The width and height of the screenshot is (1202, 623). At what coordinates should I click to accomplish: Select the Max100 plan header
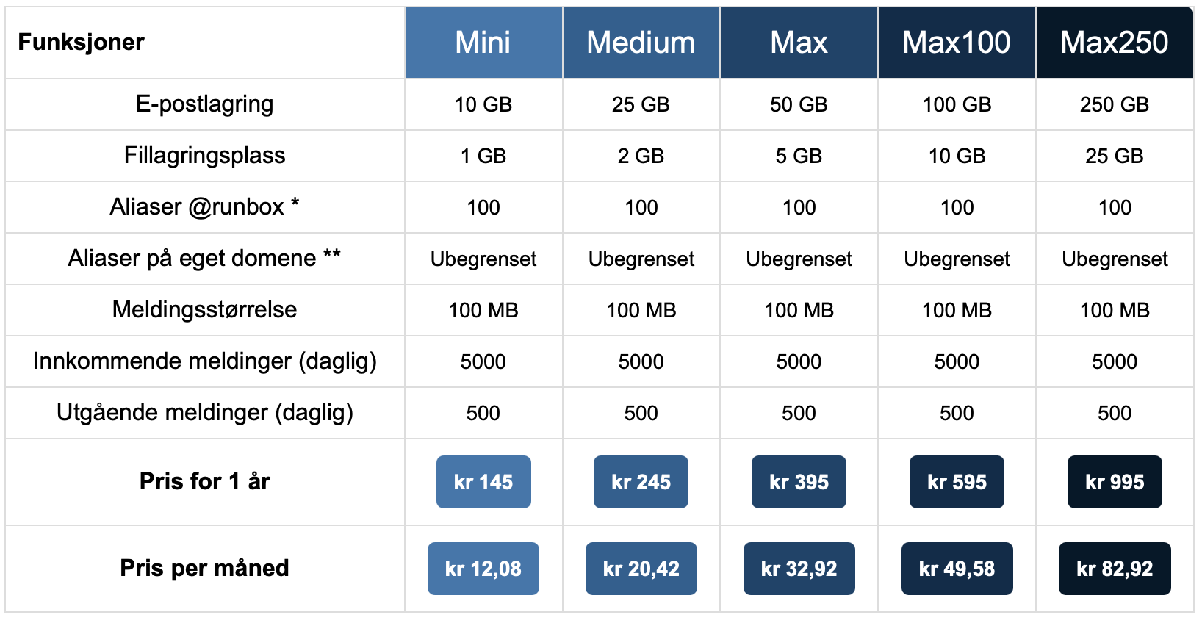click(x=957, y=43)
